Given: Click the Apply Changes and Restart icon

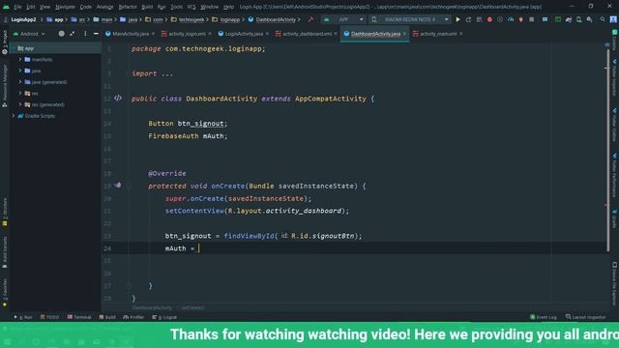Looking at the screenshot, I should click(468, 19).
